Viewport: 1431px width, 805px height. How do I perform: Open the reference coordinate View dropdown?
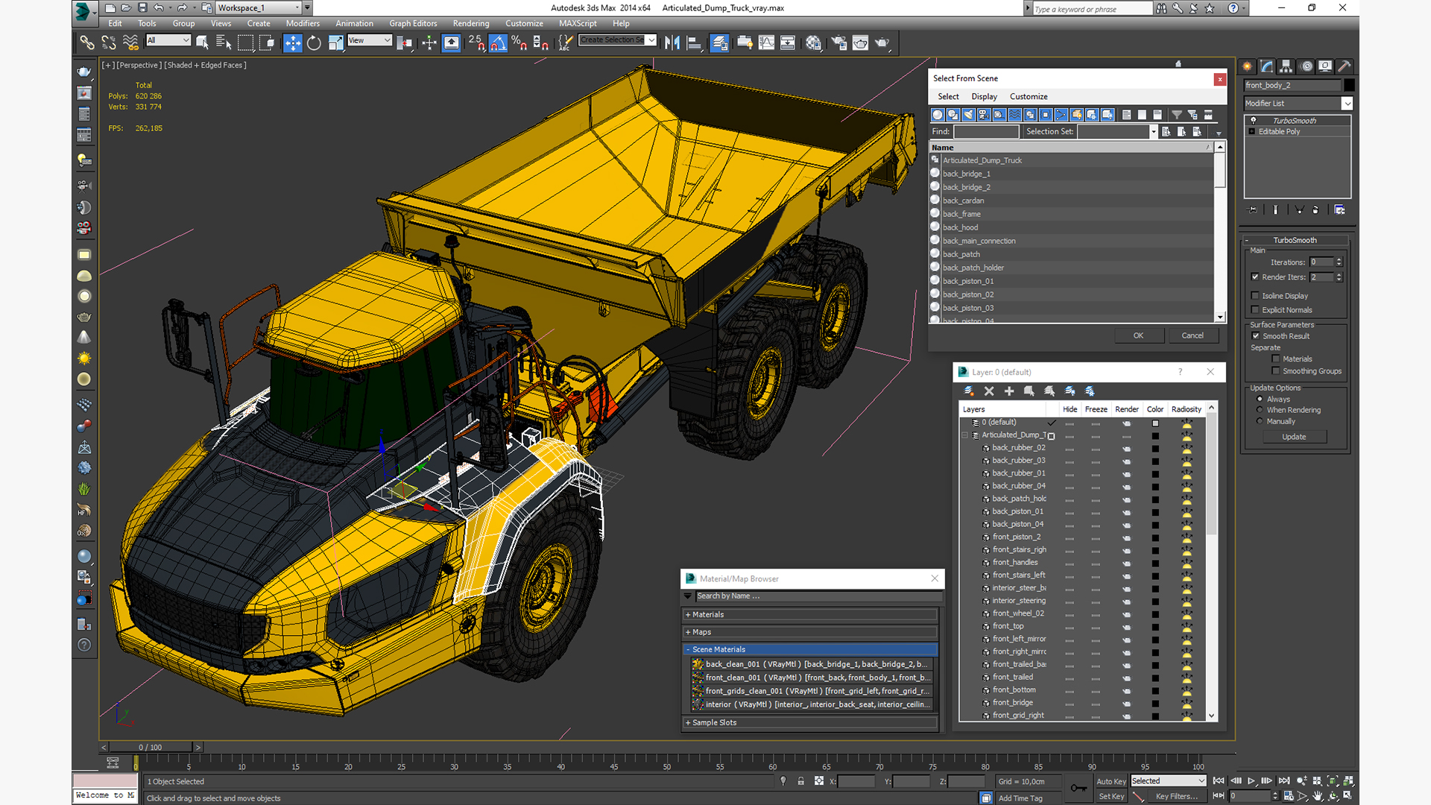[x=370, y=40]
